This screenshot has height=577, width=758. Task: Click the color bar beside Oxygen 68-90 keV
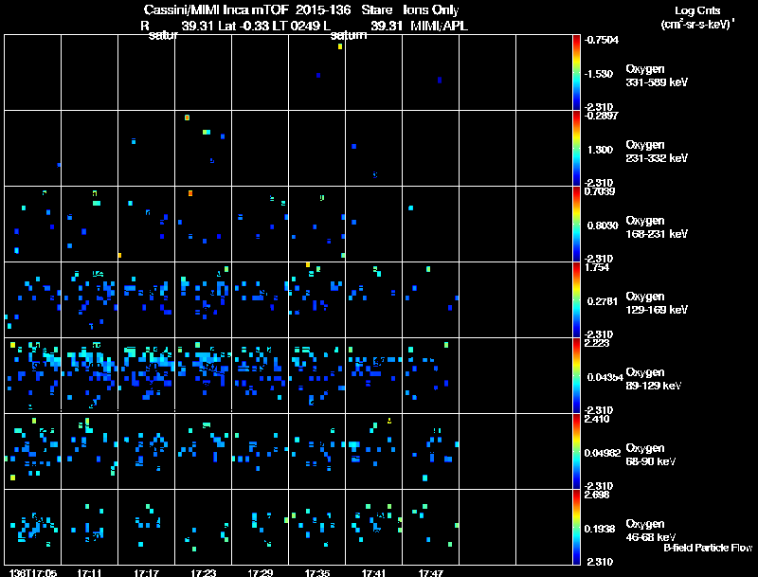coord(576,451)
